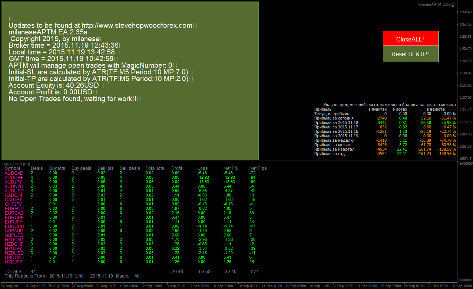Viewport: 473px width, 289px height.
Task: Click the Initial-SL ATR settings line
Action: pyautogui.click(x=98, y=72)
